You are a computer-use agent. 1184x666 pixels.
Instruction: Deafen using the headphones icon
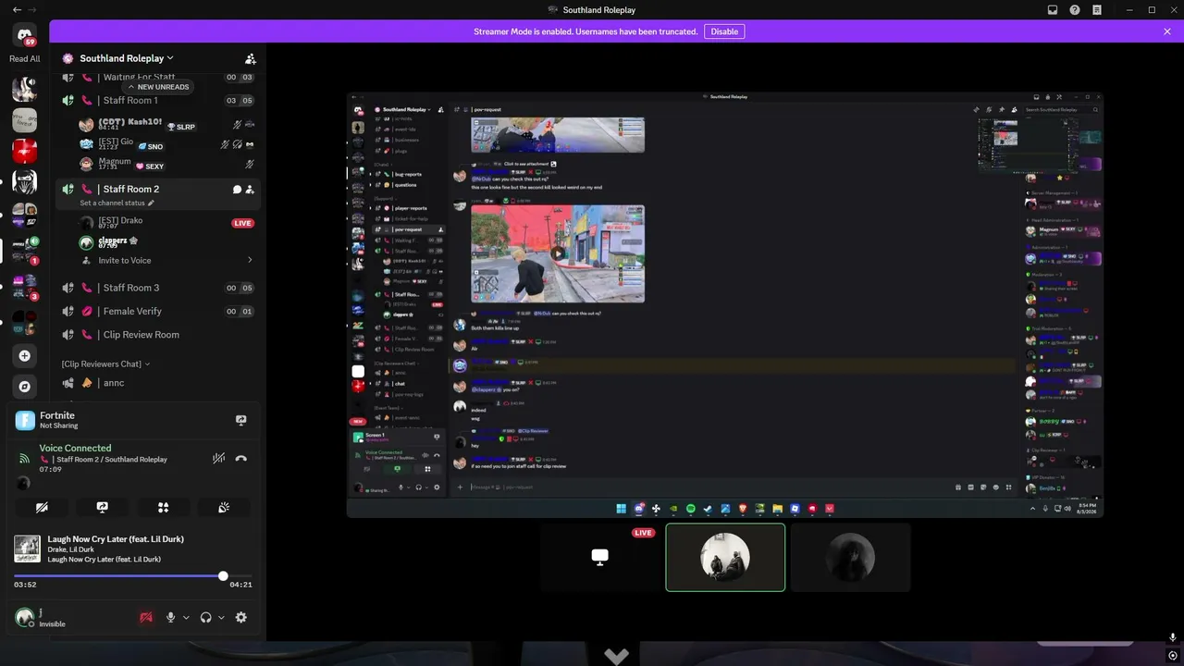click(x=205, y=617)
